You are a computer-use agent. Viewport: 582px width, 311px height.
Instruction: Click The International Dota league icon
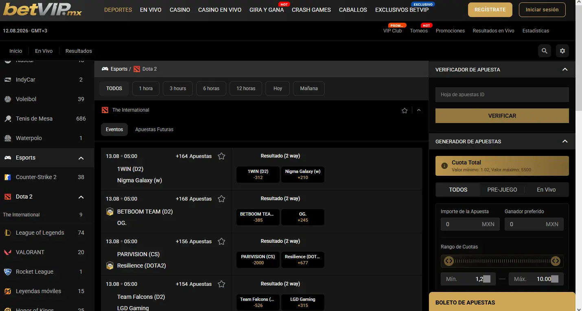click(105, 110)
